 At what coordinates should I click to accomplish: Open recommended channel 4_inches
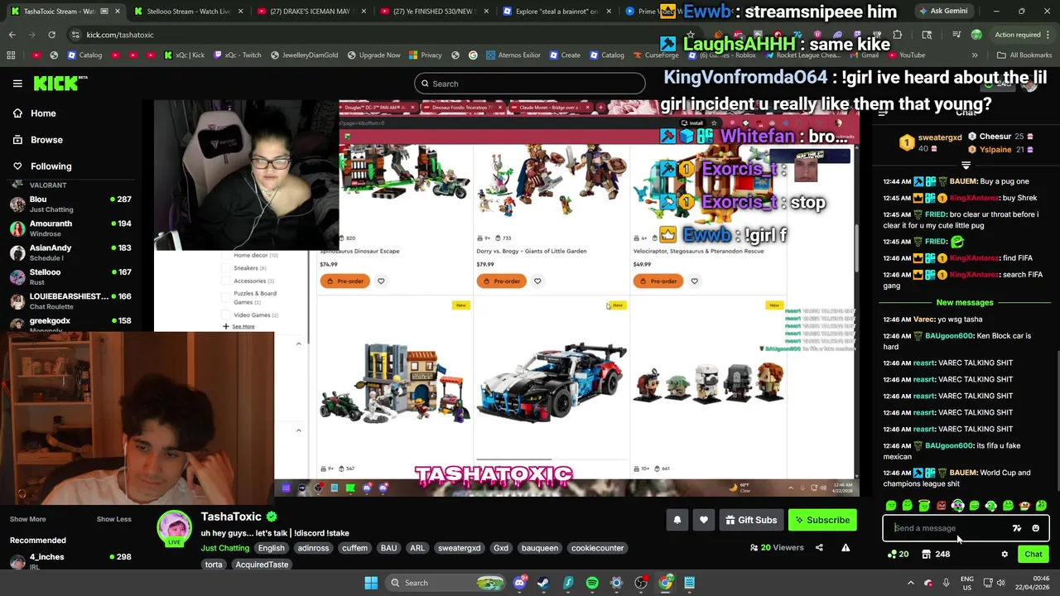[71, 561]
